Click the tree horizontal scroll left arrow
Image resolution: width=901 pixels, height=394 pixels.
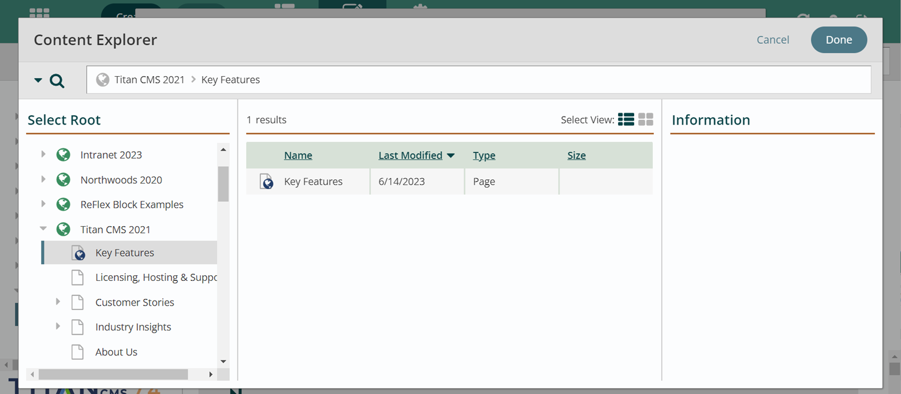(x=32, y=374)
